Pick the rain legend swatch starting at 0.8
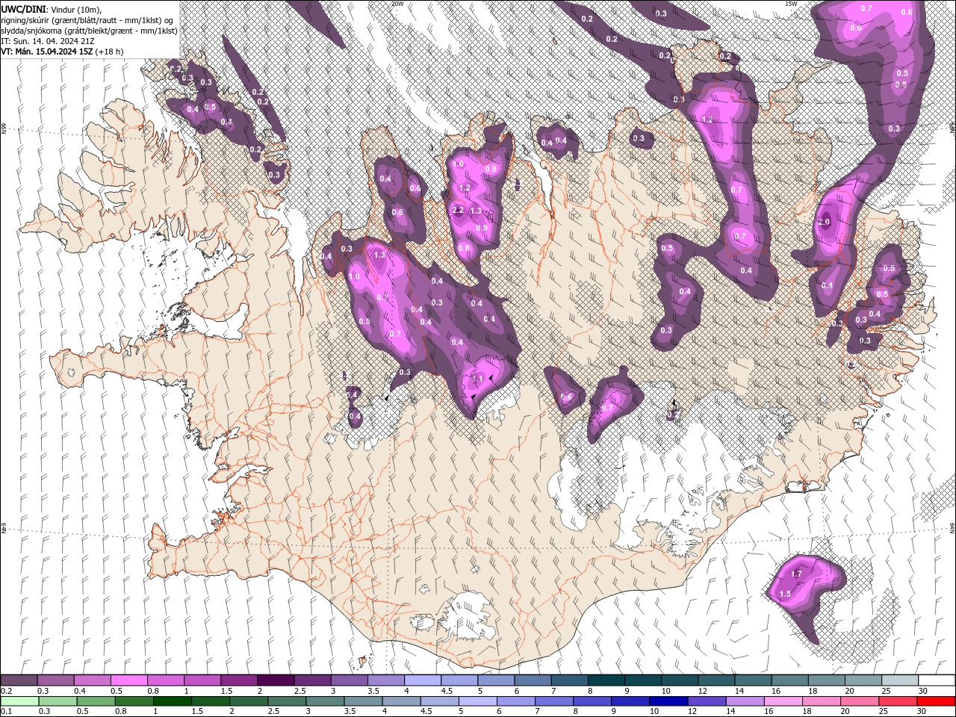 (134, 701)
